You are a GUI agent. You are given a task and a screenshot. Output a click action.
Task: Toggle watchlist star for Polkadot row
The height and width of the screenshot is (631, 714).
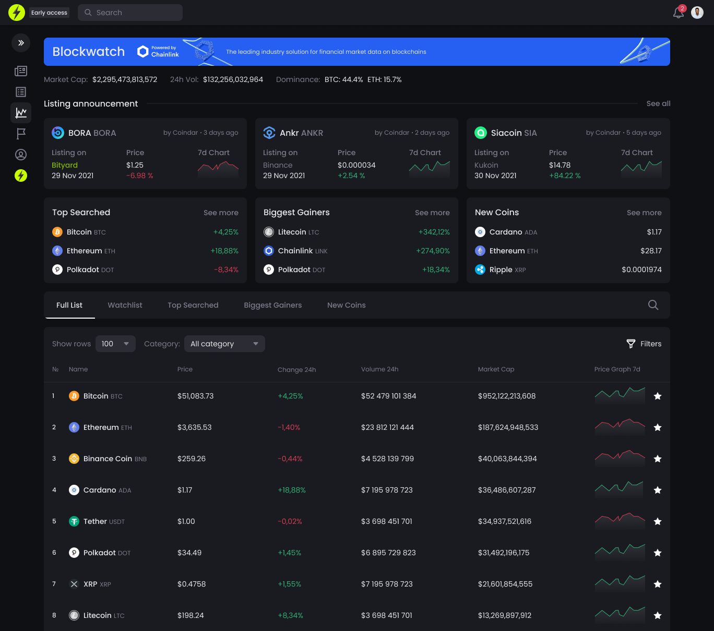click(x=658, y=553)
